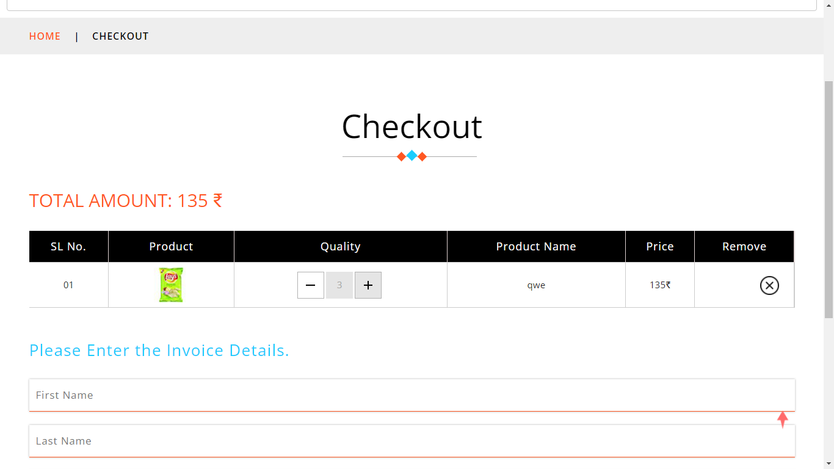Image resolution: width=834 pixels, height=469 pixels.
Task: Click the quantity value box showing 3
Action: tap(339, 285)
